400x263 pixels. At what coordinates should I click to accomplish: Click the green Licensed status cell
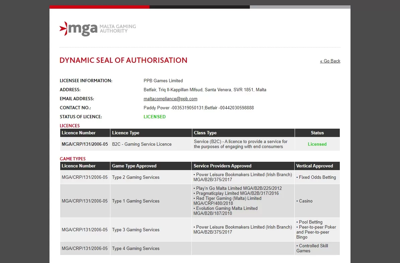[317, 144]
